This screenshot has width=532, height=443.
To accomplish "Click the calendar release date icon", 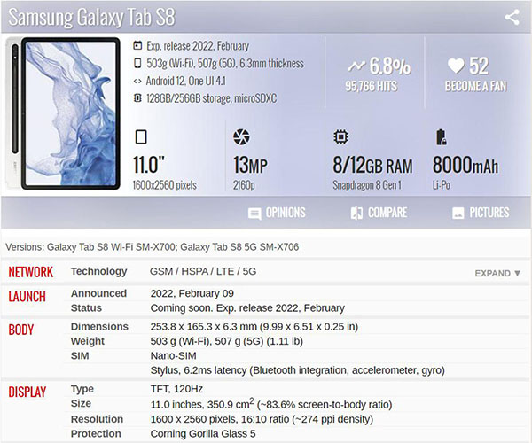I will [x=137, y=46].
